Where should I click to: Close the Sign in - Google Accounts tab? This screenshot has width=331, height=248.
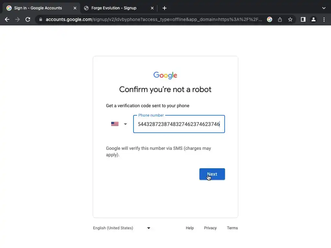[x=75, y=8]
